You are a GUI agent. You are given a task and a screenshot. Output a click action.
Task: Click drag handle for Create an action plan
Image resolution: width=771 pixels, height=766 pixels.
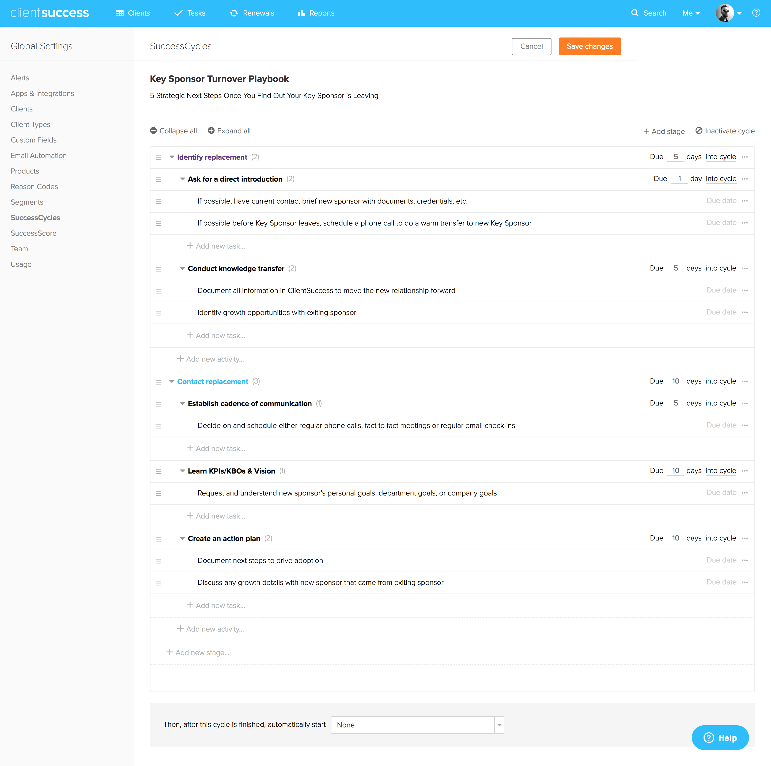click(x=158, y=538)
